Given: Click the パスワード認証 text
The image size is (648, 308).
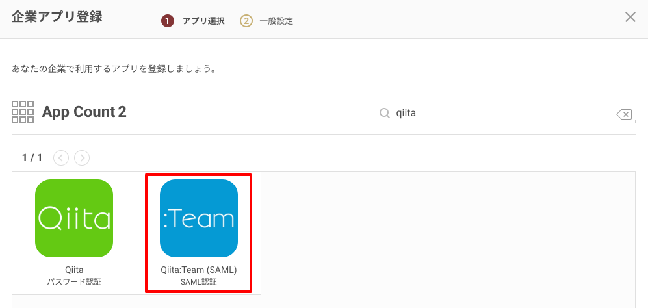Looking at the screenshot, I should [x=74, y=283].
